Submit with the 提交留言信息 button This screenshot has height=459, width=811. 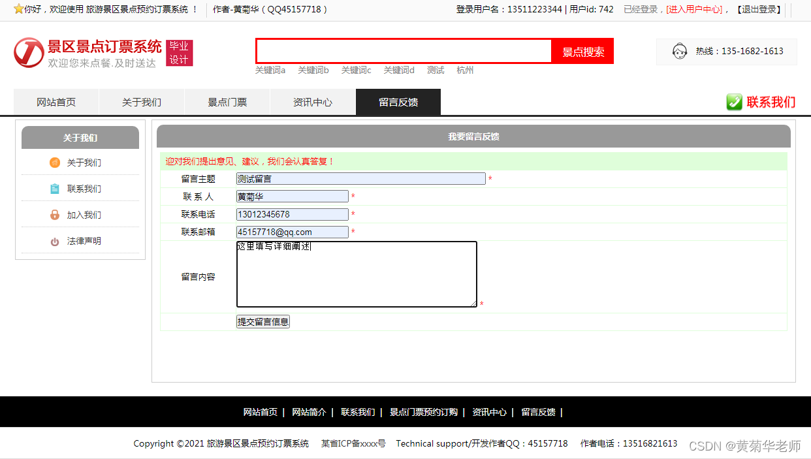point(263,321)
